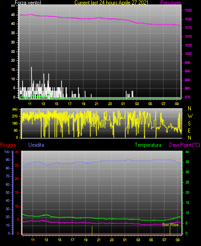The image size is (201, 246).
Task: Click the yellow dotted sunset marker near hour 20
Action: click(92, 230)
